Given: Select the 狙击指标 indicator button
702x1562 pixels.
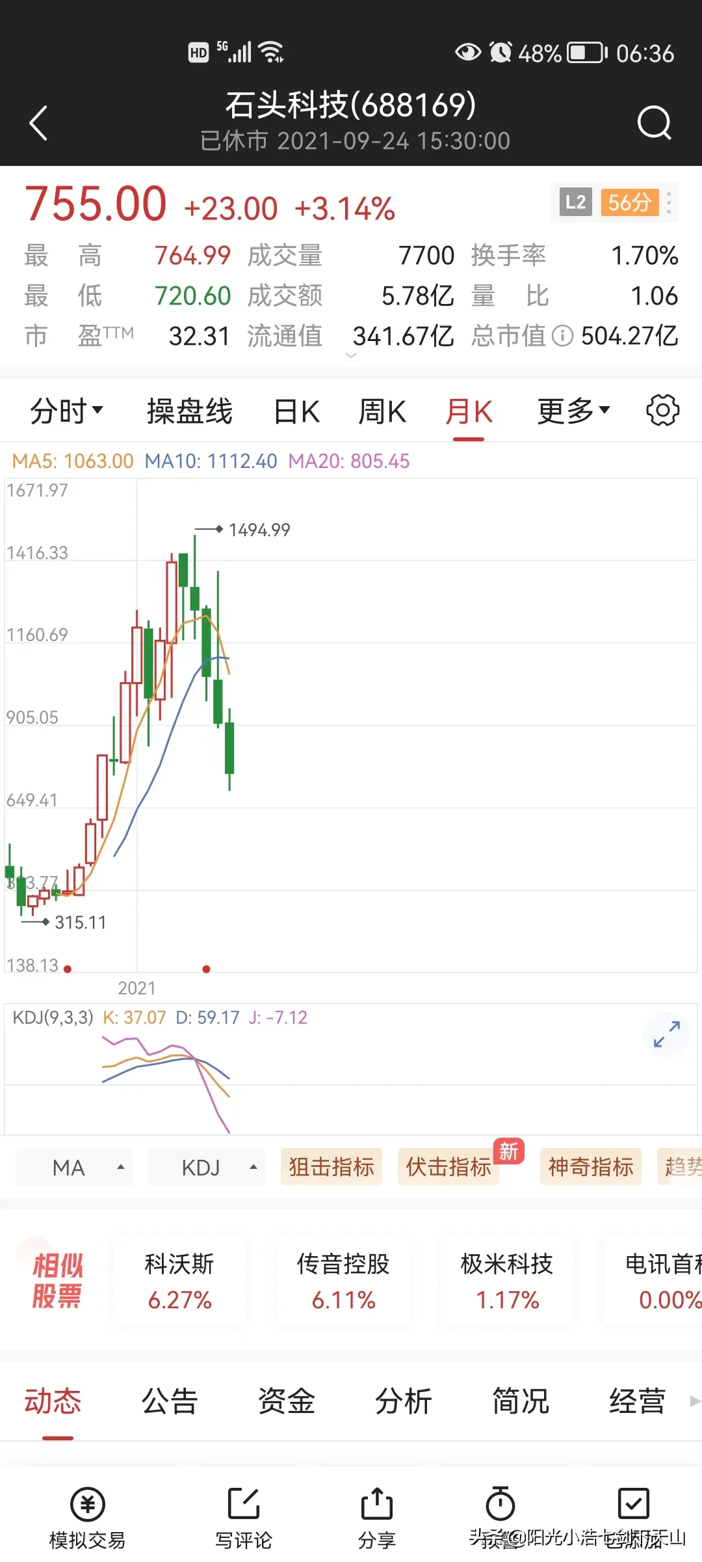Looking at the screenshot, I should pyautogui.click(x=331, y=1167).
